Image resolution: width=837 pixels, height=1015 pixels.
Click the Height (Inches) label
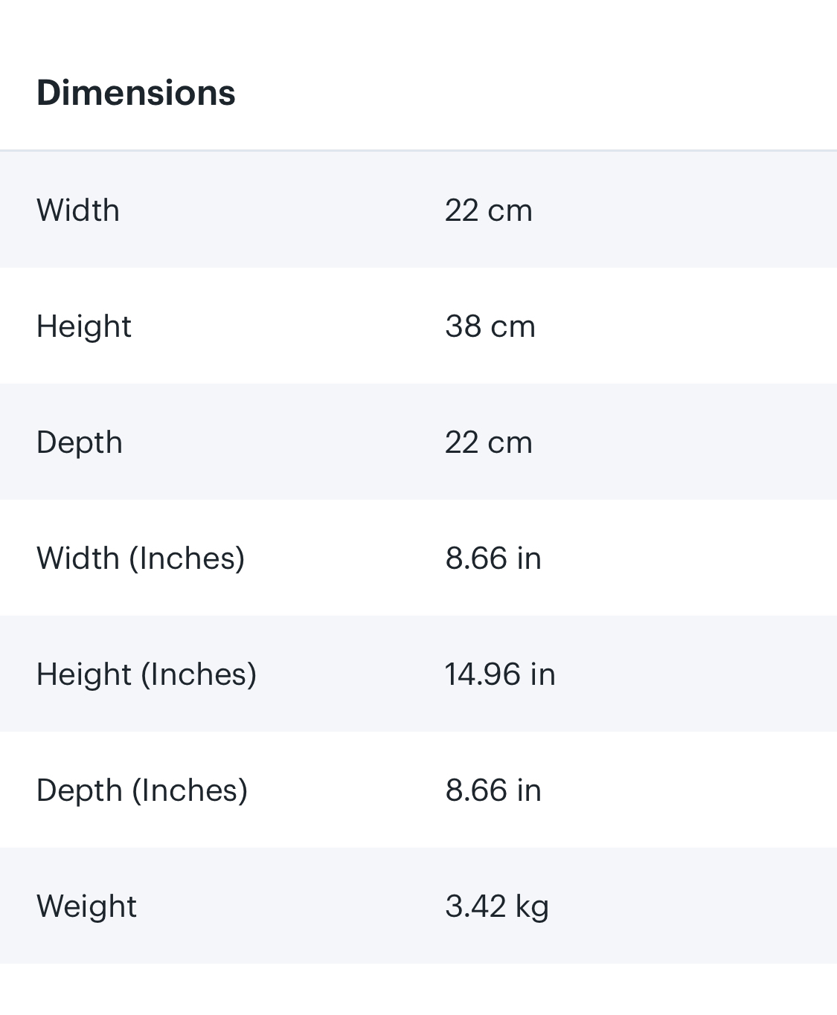147,674
